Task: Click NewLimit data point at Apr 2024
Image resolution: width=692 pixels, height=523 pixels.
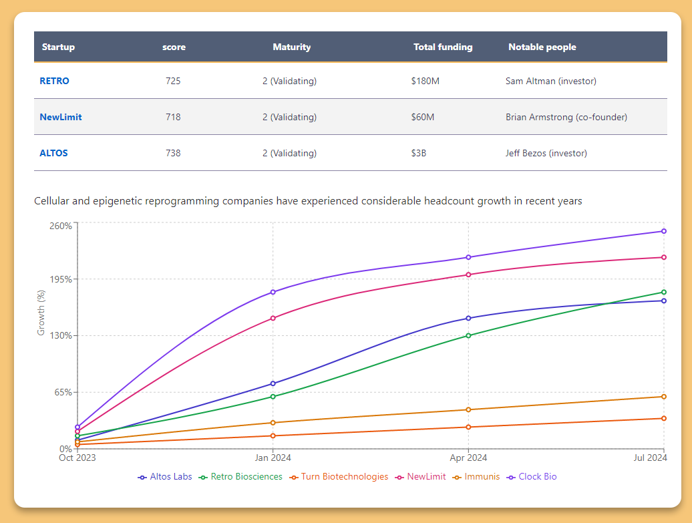Action: click(x=468, y=275)
